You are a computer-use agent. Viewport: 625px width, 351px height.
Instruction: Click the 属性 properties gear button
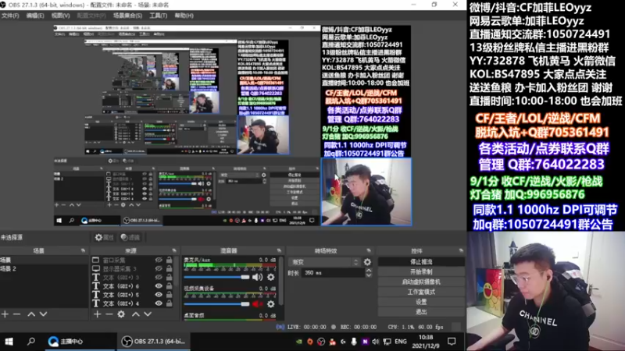click(x=104, y=237)
